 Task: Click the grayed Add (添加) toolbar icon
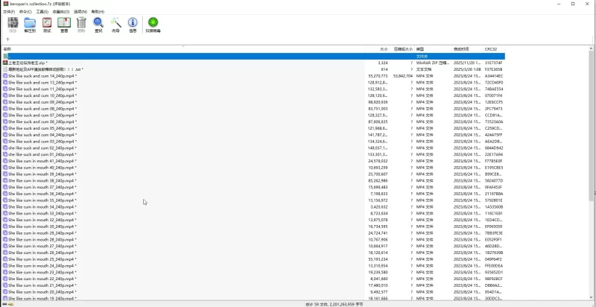[13, 23]
